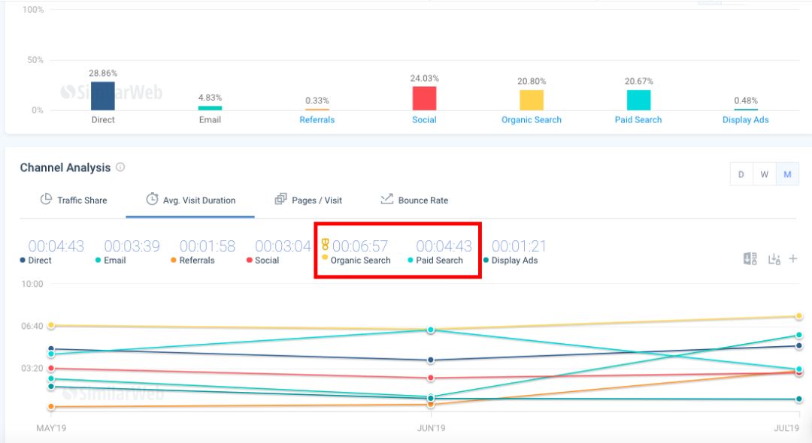The width and height of the screenshot is (812, 443).
Task: Click the Organic Search MAY'19 data point
Action: 51,325
